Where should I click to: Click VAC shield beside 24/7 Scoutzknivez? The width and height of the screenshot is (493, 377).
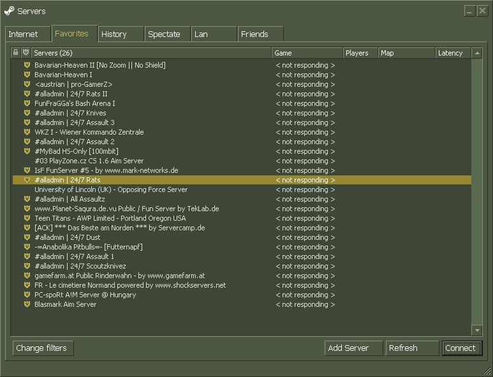[x=27, y=266]
